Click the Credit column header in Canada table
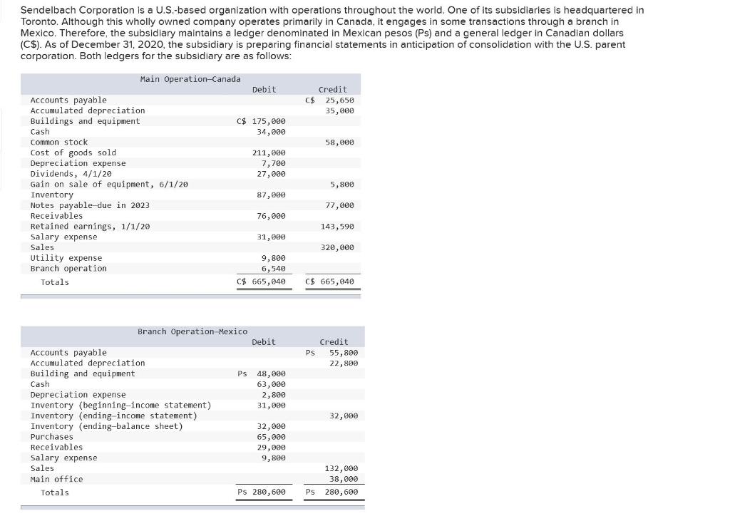 (332, 89)
